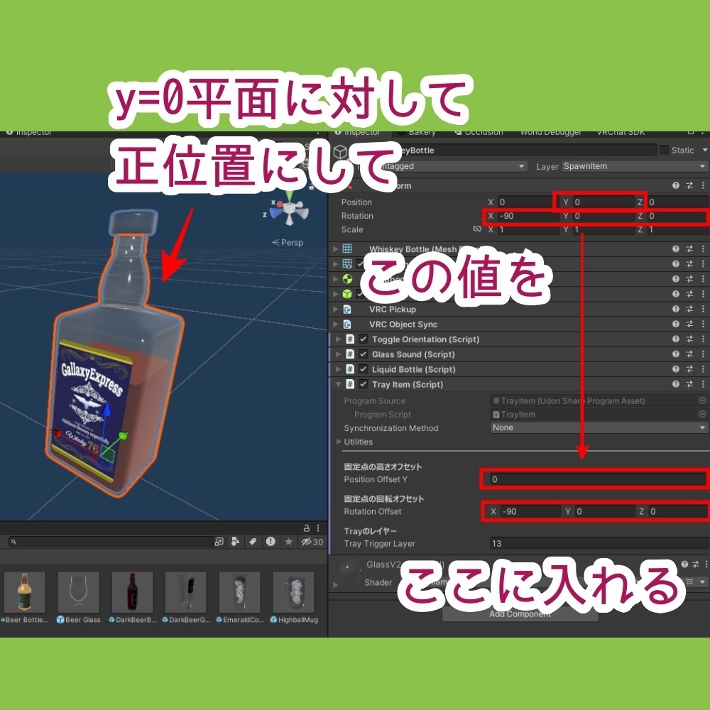The image size is (710, 710).
Task: Click Program Script object picker circle
Action: (x=702, y=414)
